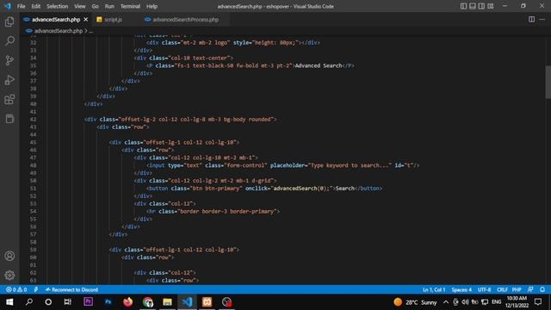The width and height of the screenshot is (551, 310).
Task: Expand the breadcrumb ellipsis segment
Action: pos(91,31)
